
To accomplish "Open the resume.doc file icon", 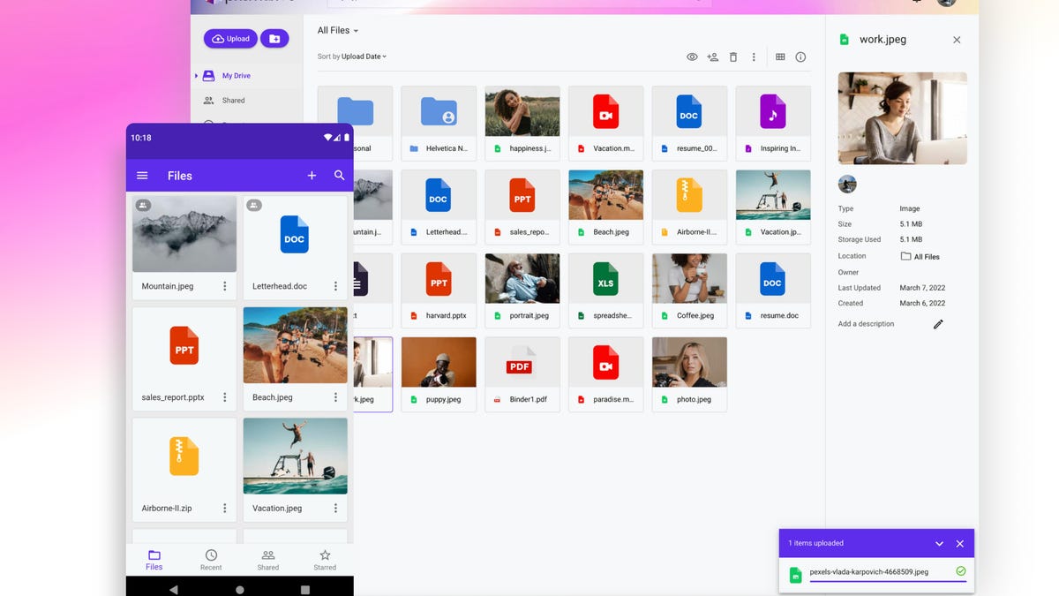I will [773, 279].
